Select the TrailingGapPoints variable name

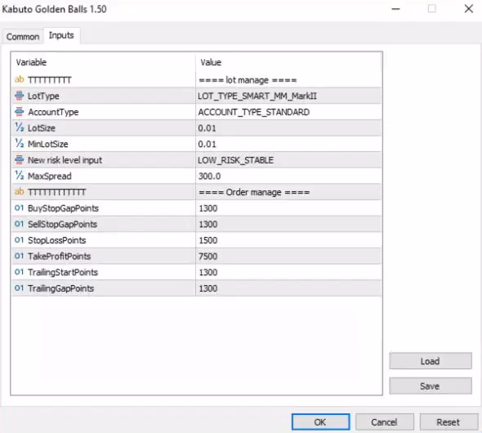tap(60, 288)
